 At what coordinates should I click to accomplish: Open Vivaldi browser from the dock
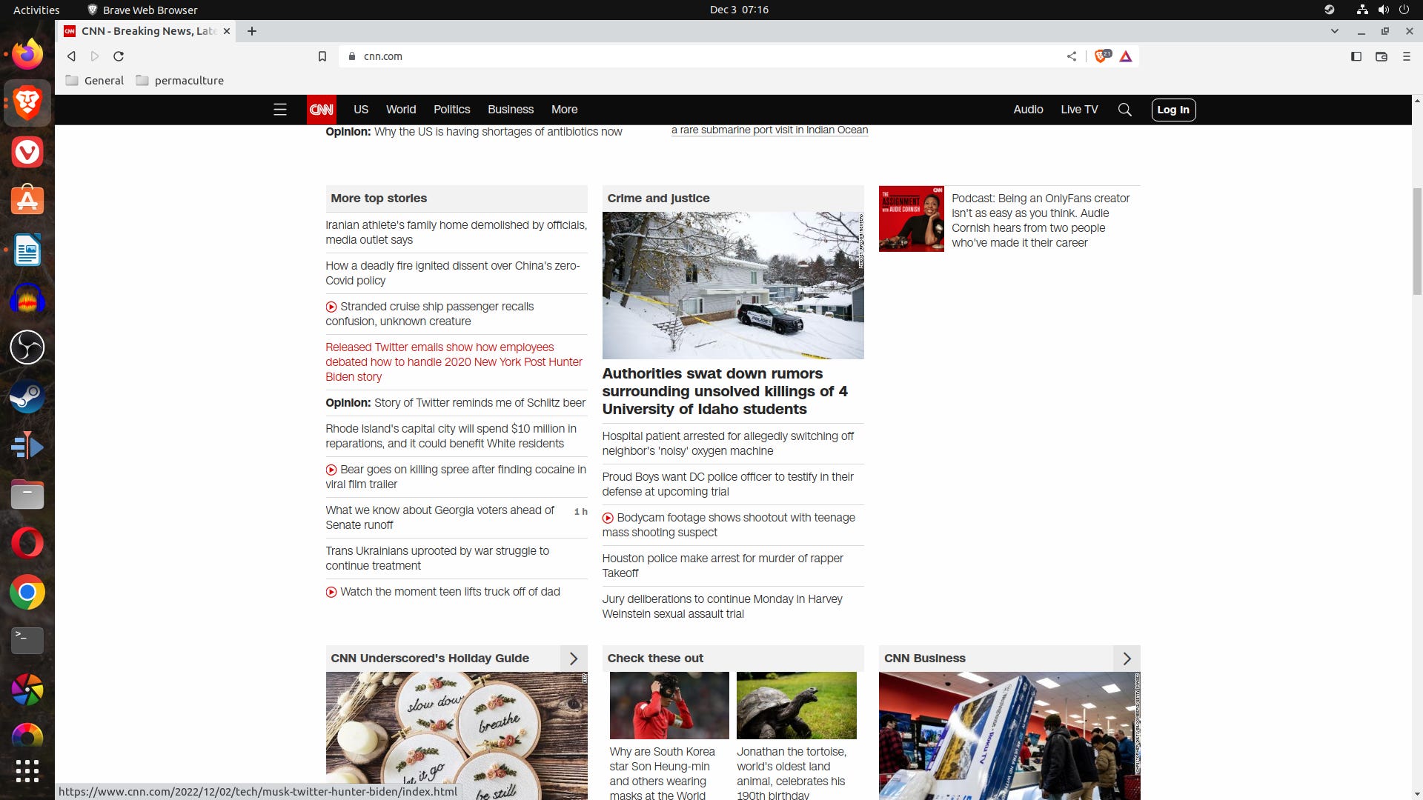coord(27,152)
